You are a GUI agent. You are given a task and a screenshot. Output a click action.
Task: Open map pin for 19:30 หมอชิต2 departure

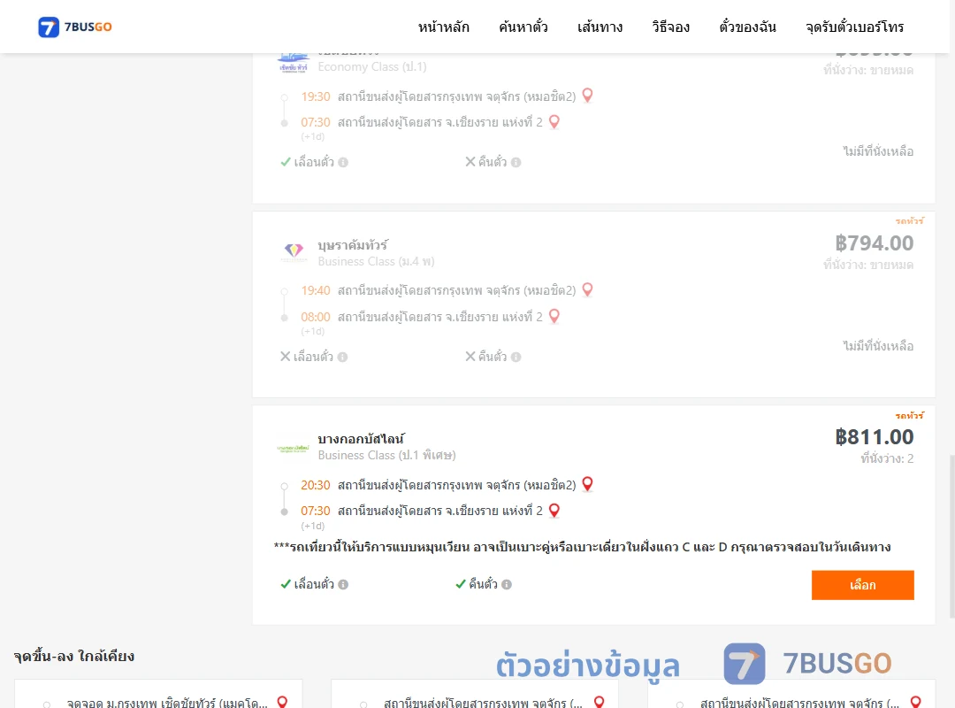588,96
